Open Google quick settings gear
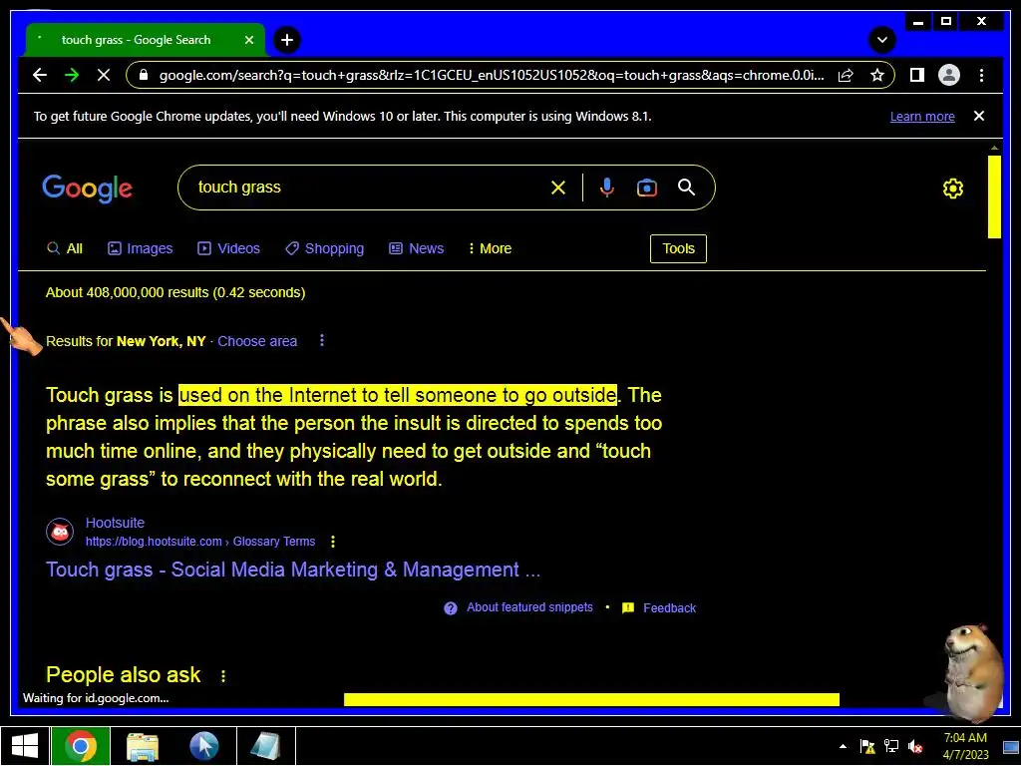This screenshot has width=1021, height=766. [952, 189]
